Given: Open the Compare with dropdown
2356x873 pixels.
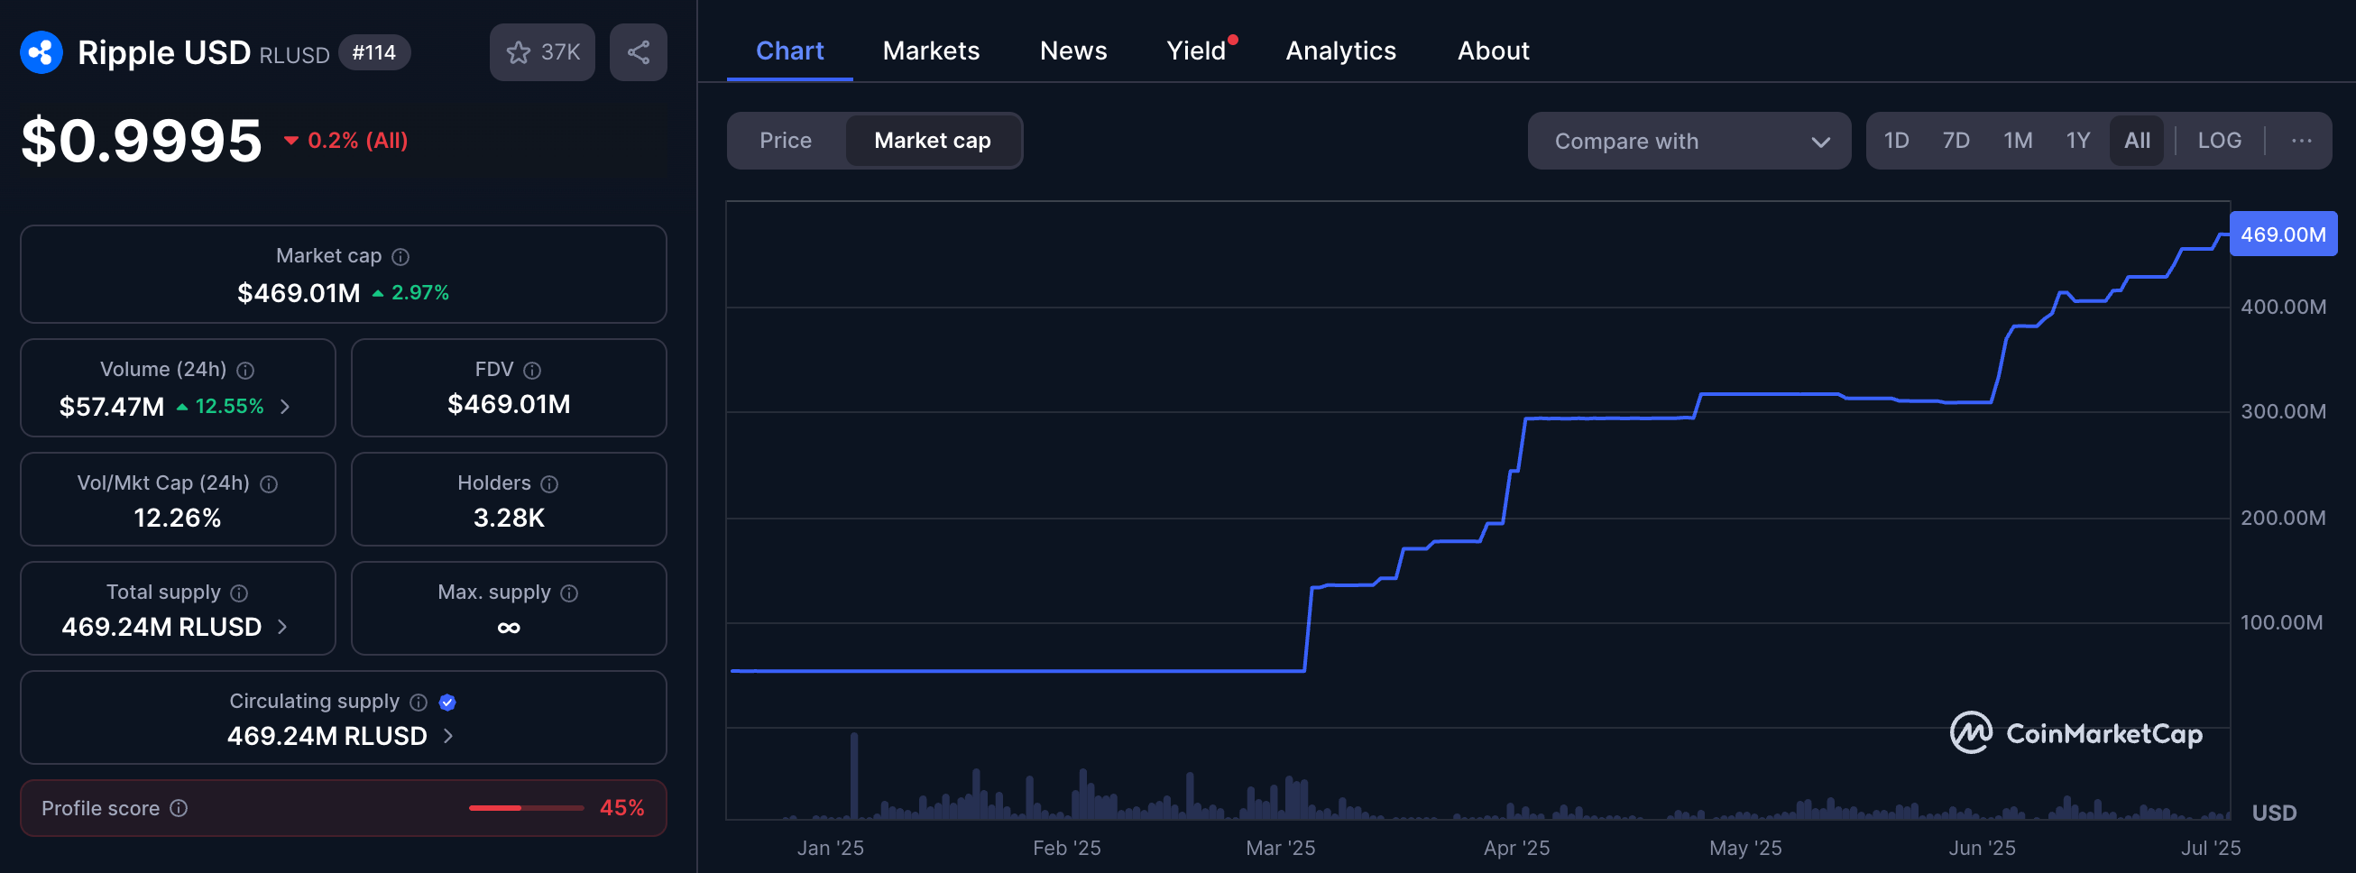Looking at the screenshot, I should click(x=1689, y=141).
